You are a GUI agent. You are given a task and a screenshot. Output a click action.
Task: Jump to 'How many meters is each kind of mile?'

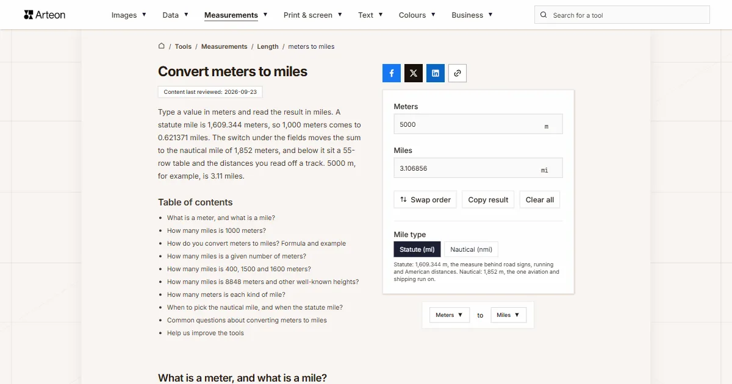coord(226,294)
